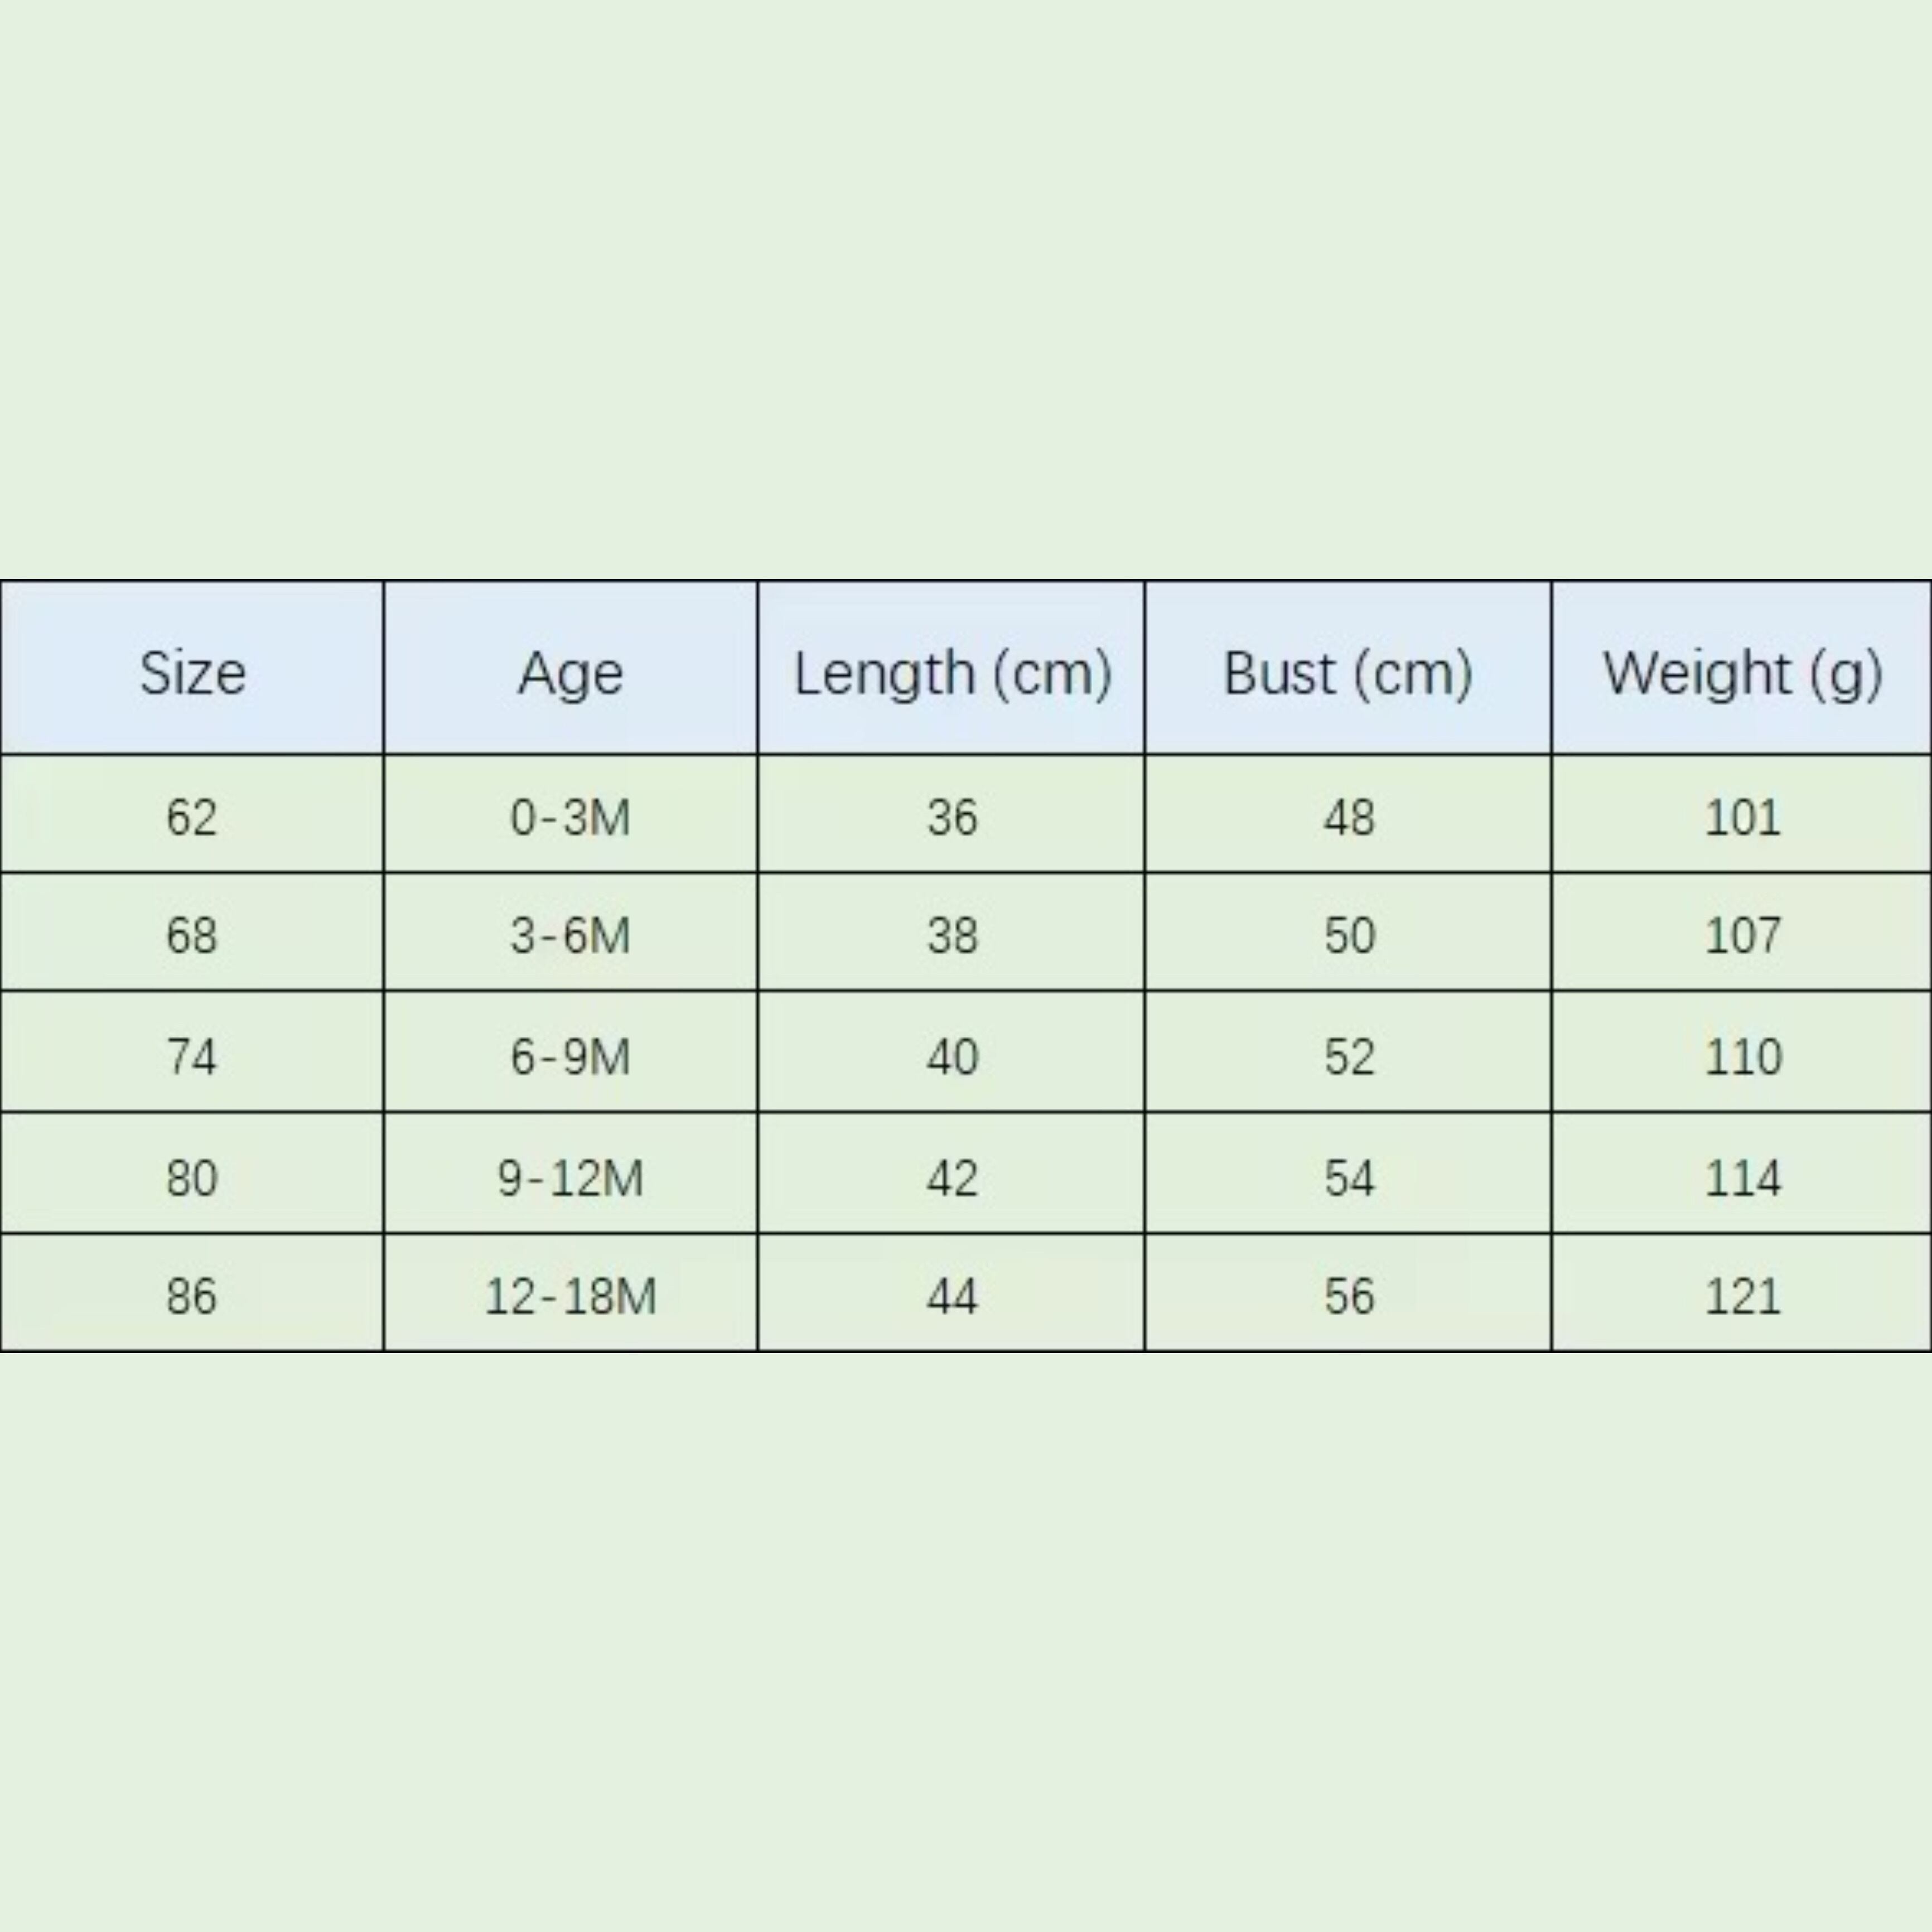Select the Age header cell

(570, 672)
